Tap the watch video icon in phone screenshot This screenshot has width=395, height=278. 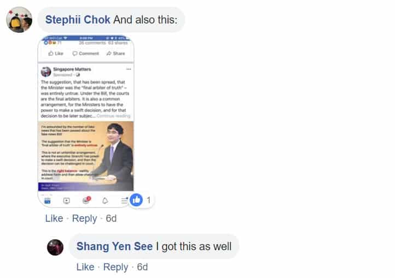click(x=67, y=200)
